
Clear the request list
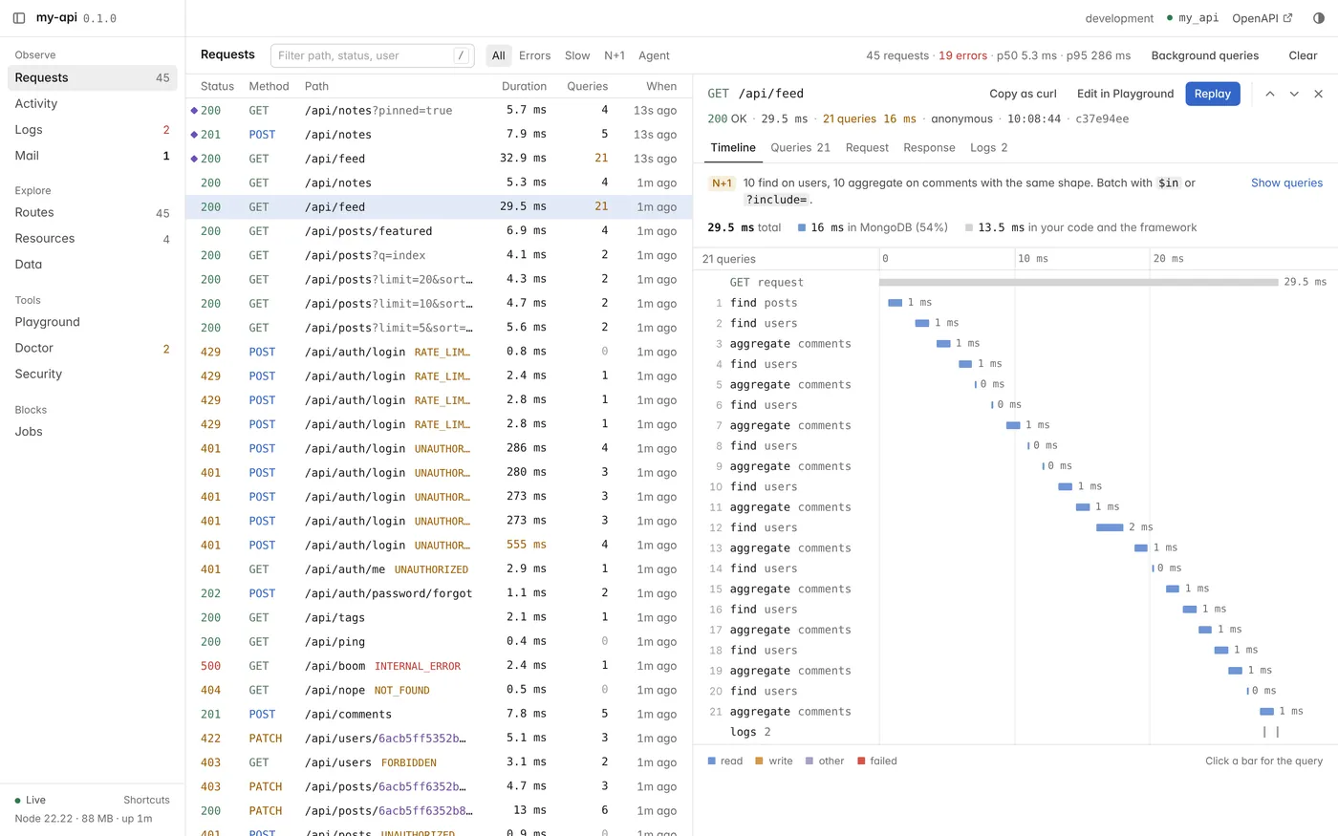tap(1303, 55)
